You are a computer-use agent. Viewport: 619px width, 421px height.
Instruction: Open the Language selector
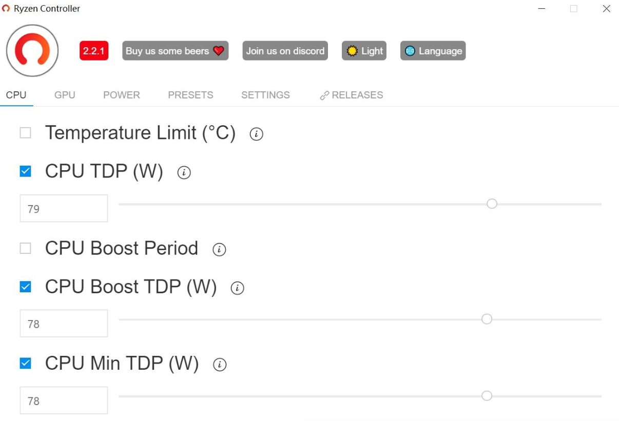(433, 51)
